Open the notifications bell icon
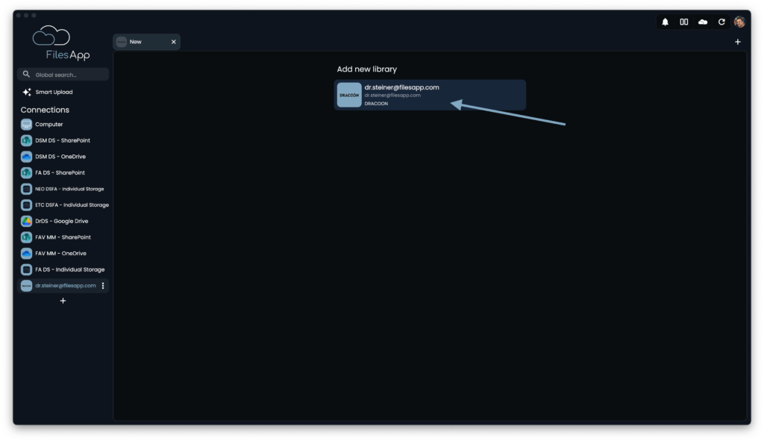The height and width of the screenshot is (441, 764). pos(665,22)
